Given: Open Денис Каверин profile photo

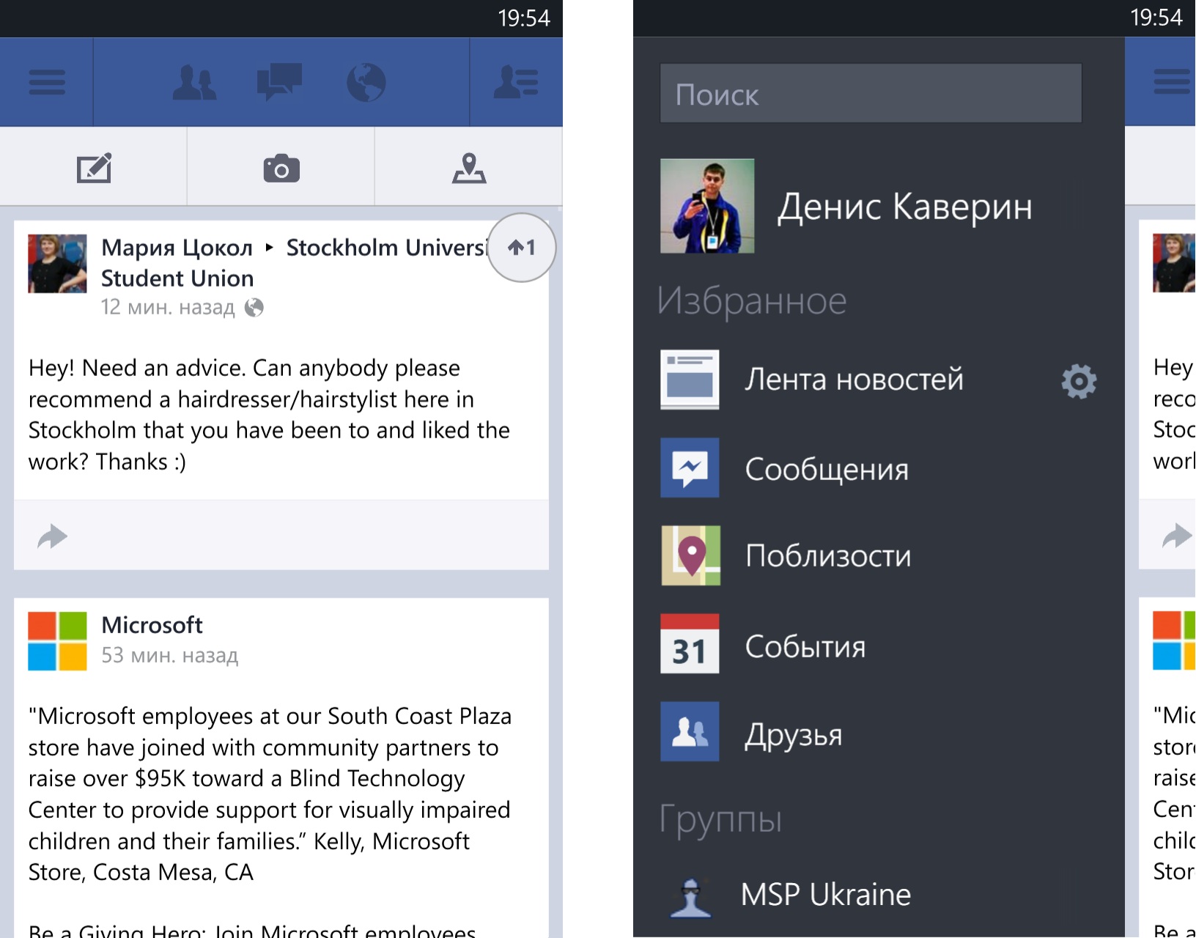Looking at the screenshot, I should pyautogui.click(x=707, y=206).
